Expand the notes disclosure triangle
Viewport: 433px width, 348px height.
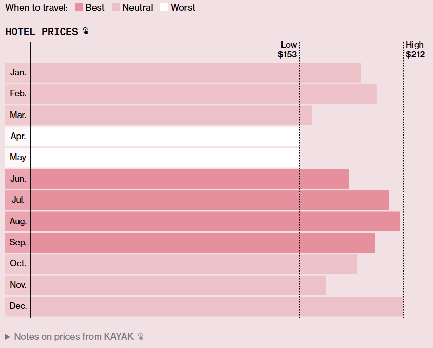click(x=7, y=337)
